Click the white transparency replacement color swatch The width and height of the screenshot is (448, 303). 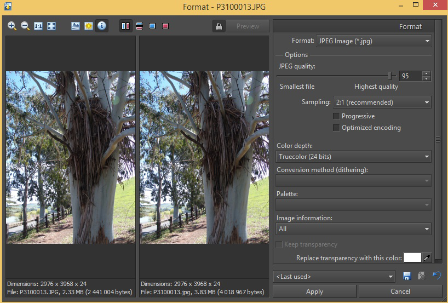tap(412, 258)
